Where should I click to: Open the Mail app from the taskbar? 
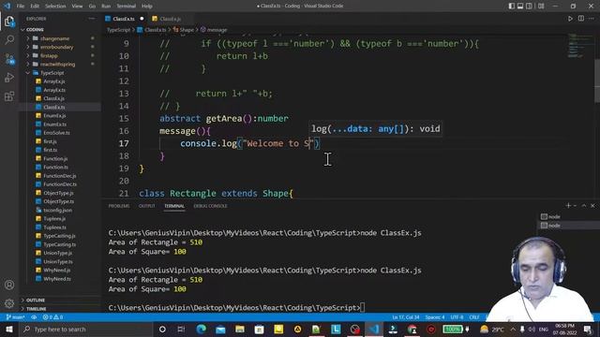221,329
